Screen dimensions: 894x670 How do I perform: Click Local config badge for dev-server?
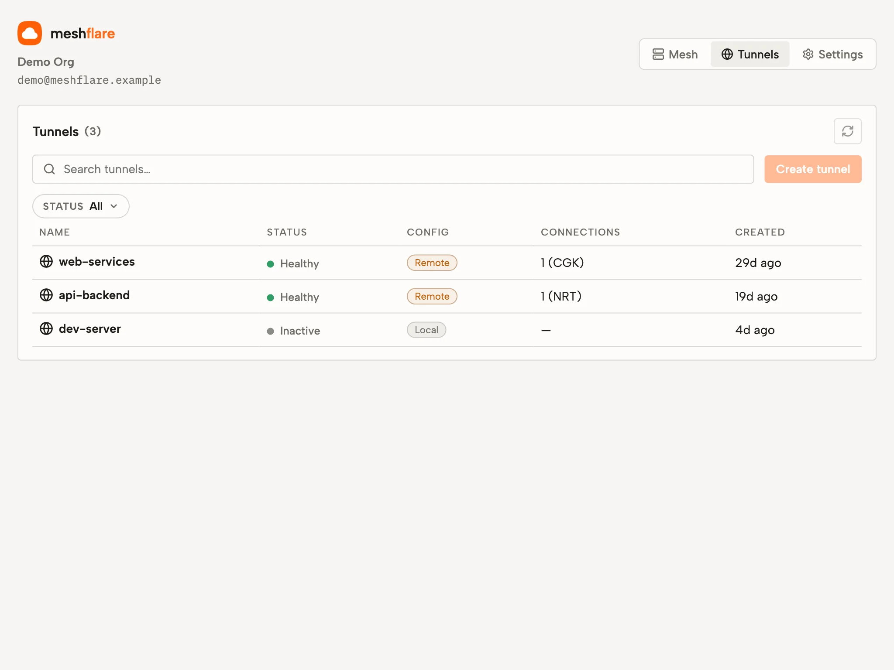click(x=426, y=330)
